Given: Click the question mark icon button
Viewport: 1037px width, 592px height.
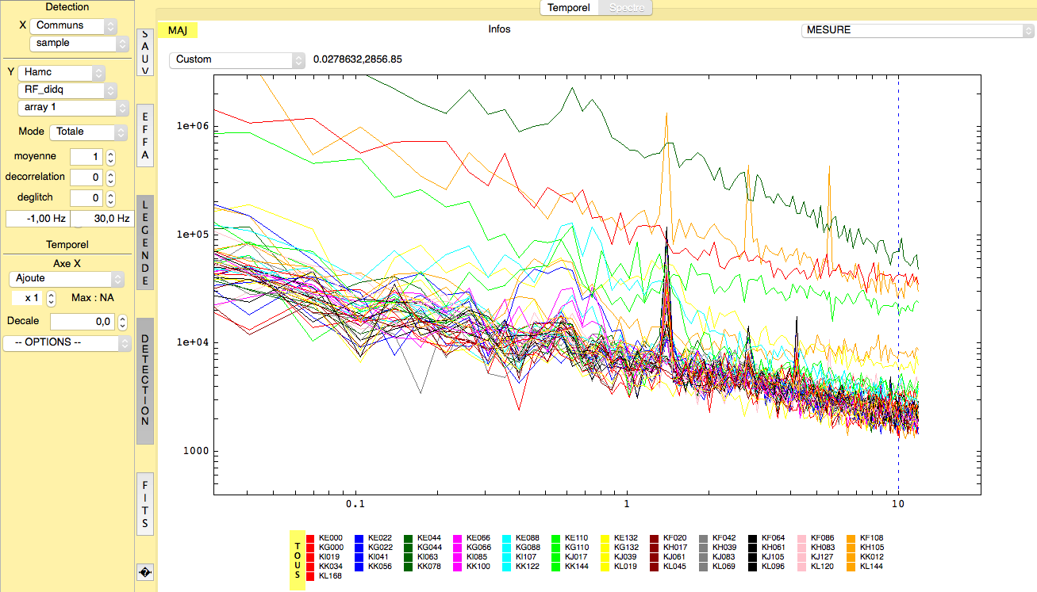Looking at the screenshot, I should tap(145, 572).
